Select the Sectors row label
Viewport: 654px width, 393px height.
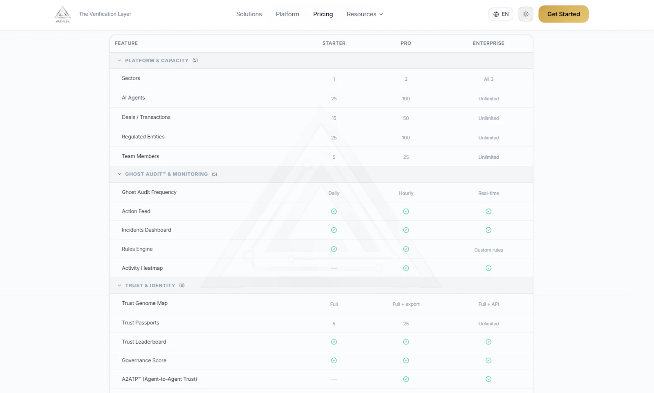tap(131, 78)
